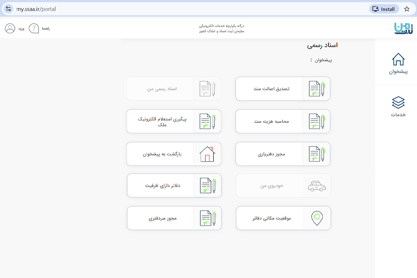Click the document-and-pen icon on تصدیق اصالت سند
This screenshot has height=278, width=417.
317,88
